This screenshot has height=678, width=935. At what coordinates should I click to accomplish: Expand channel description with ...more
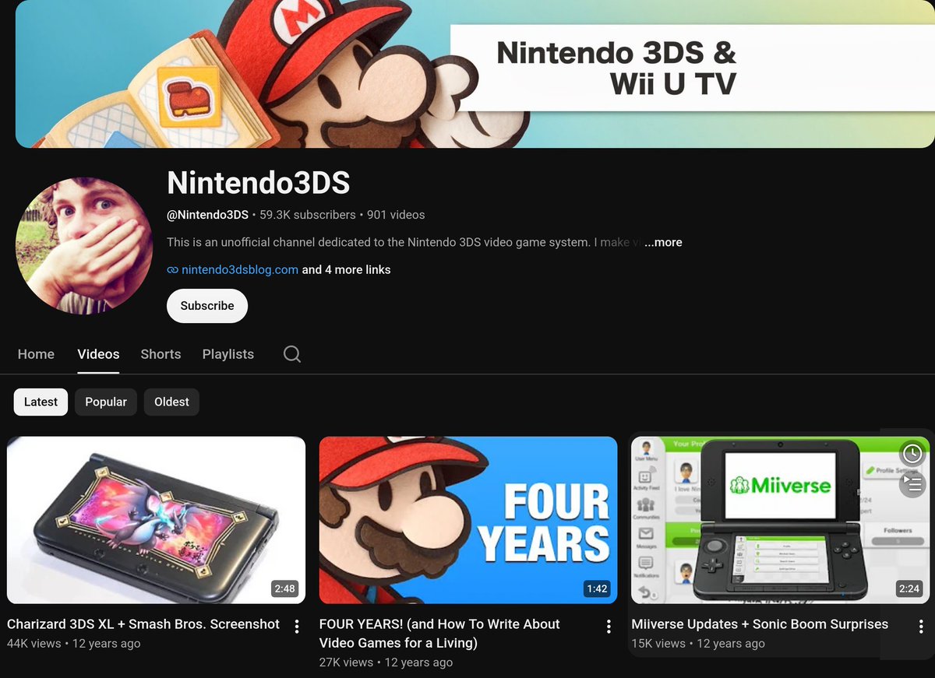[663, 242]
